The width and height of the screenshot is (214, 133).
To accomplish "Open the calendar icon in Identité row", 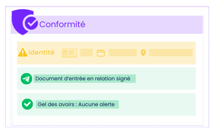I will click(x=101, y=53).
